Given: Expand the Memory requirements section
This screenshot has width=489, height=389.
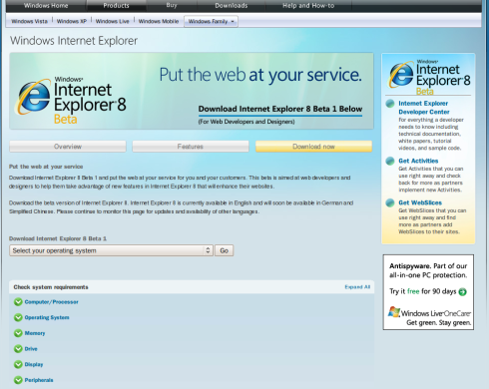Looking at the screenshot, I should tap(35, 333).
